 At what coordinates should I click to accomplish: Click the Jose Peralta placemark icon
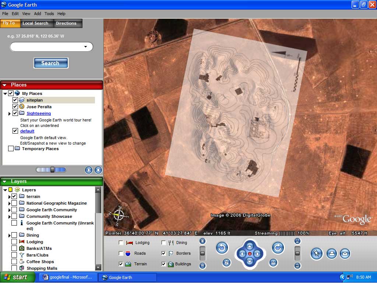click(x=22, y=106)
